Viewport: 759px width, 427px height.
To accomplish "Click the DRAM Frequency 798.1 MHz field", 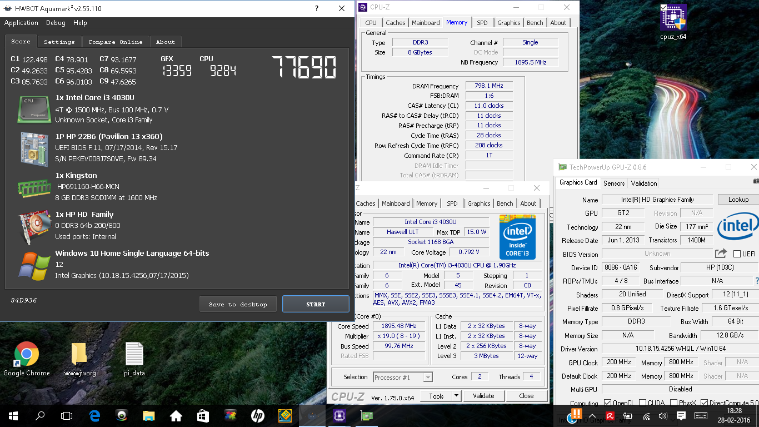I will (x=489, y=86).
